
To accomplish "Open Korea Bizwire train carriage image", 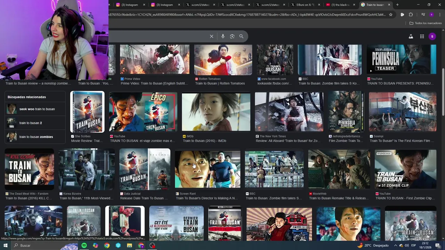I will click(x=87, y=169).
